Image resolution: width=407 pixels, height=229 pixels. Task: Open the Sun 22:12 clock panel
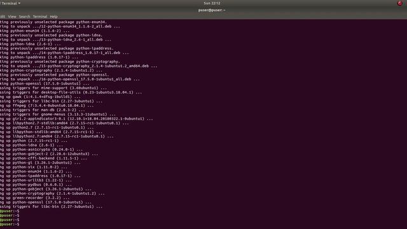tap(212, 3)
